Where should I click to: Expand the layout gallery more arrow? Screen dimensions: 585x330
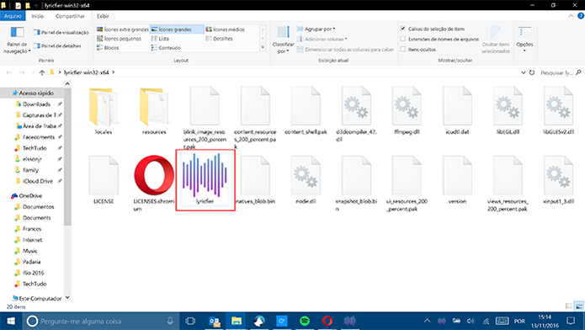click(x=263, y=47)
